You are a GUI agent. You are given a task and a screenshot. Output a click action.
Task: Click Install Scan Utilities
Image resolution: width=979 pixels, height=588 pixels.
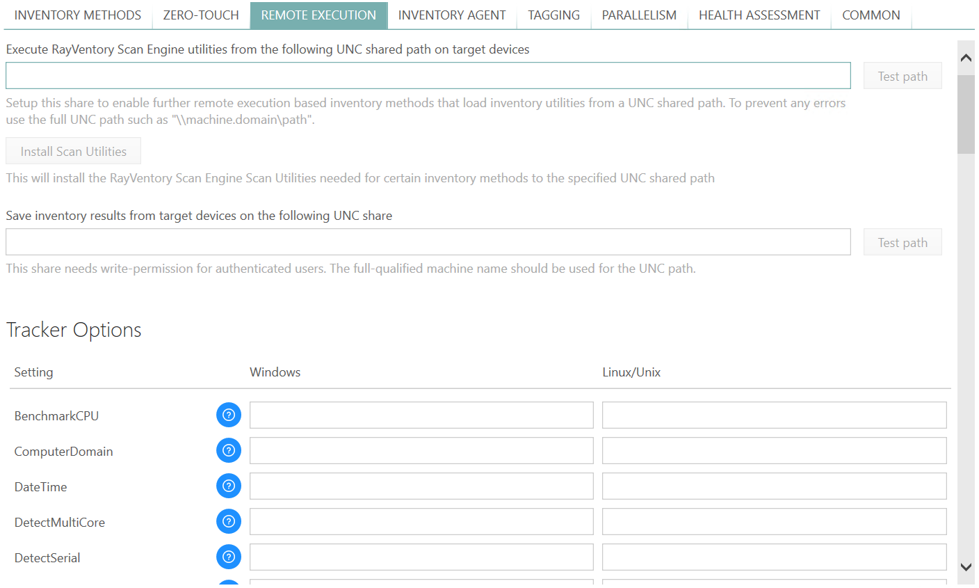click(x=73, y=150)
